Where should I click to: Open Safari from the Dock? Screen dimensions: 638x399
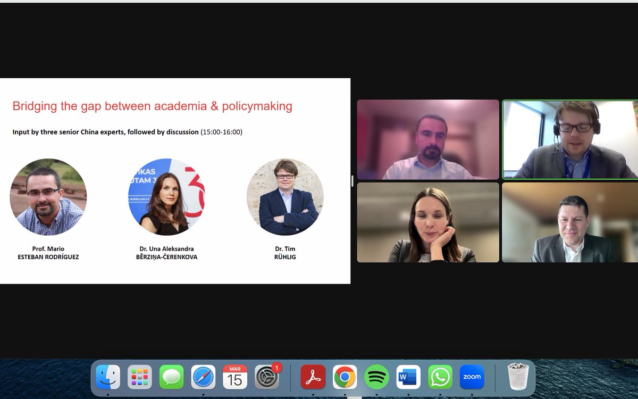click(203, 377)
